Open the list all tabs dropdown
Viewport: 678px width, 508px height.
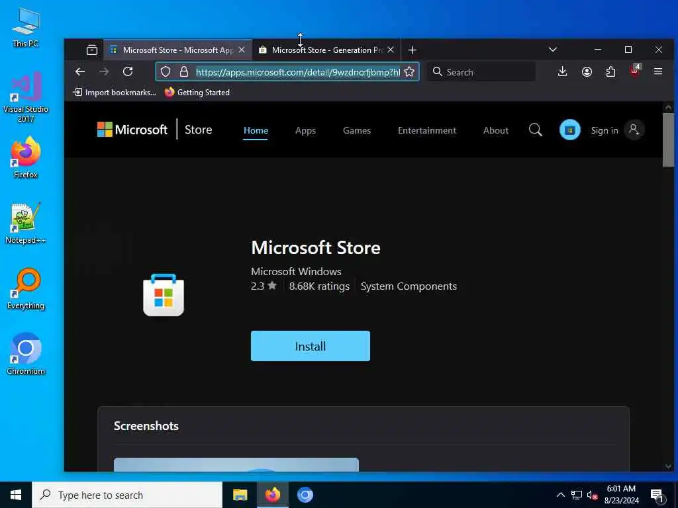553,50
